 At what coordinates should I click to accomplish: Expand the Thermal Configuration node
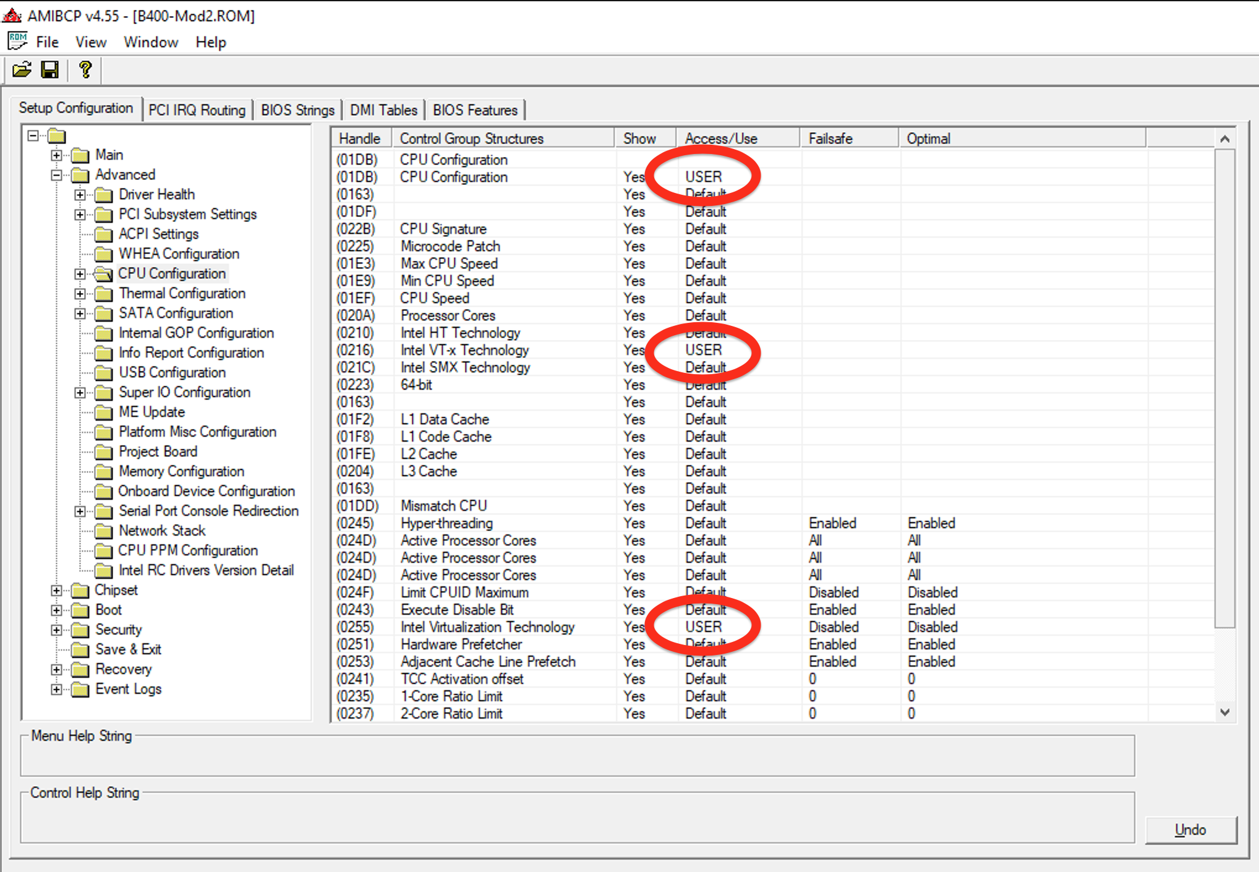coord(80,294)
